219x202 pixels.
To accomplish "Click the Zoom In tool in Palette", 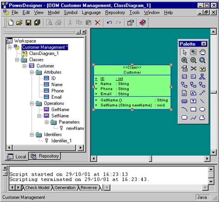I will pos(184,60).
